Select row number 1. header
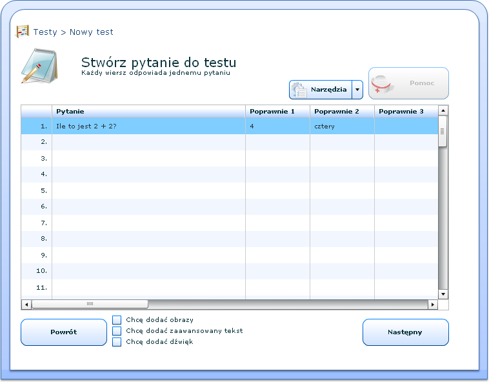 (x=37, y=126)
